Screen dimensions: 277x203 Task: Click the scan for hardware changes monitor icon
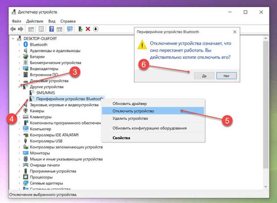69,29
